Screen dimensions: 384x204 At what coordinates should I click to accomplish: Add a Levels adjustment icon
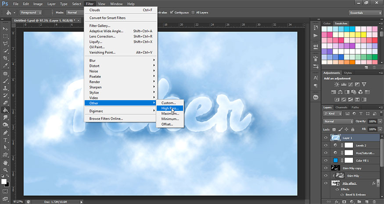point(344,84)
